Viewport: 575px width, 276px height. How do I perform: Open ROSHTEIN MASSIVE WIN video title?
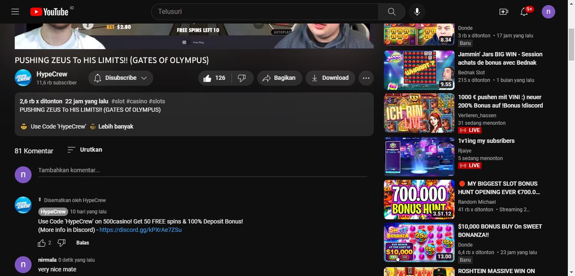(x=496, y=271)
